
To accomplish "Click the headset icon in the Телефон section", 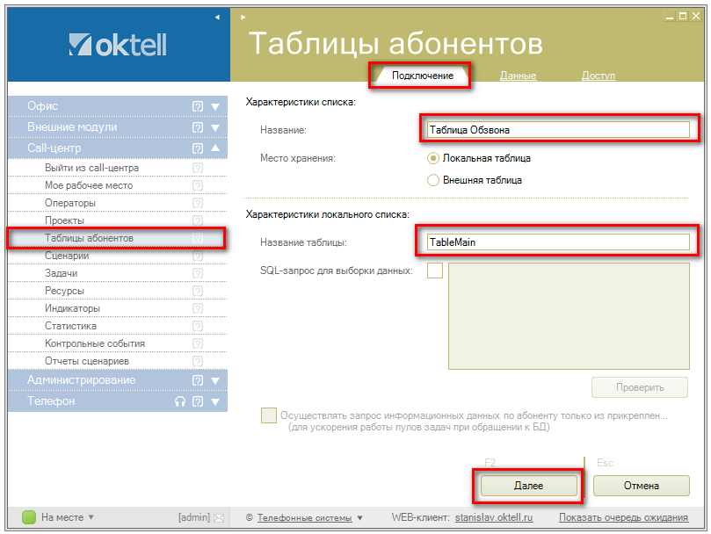I will pyautogui.click(x=180, y=401).
